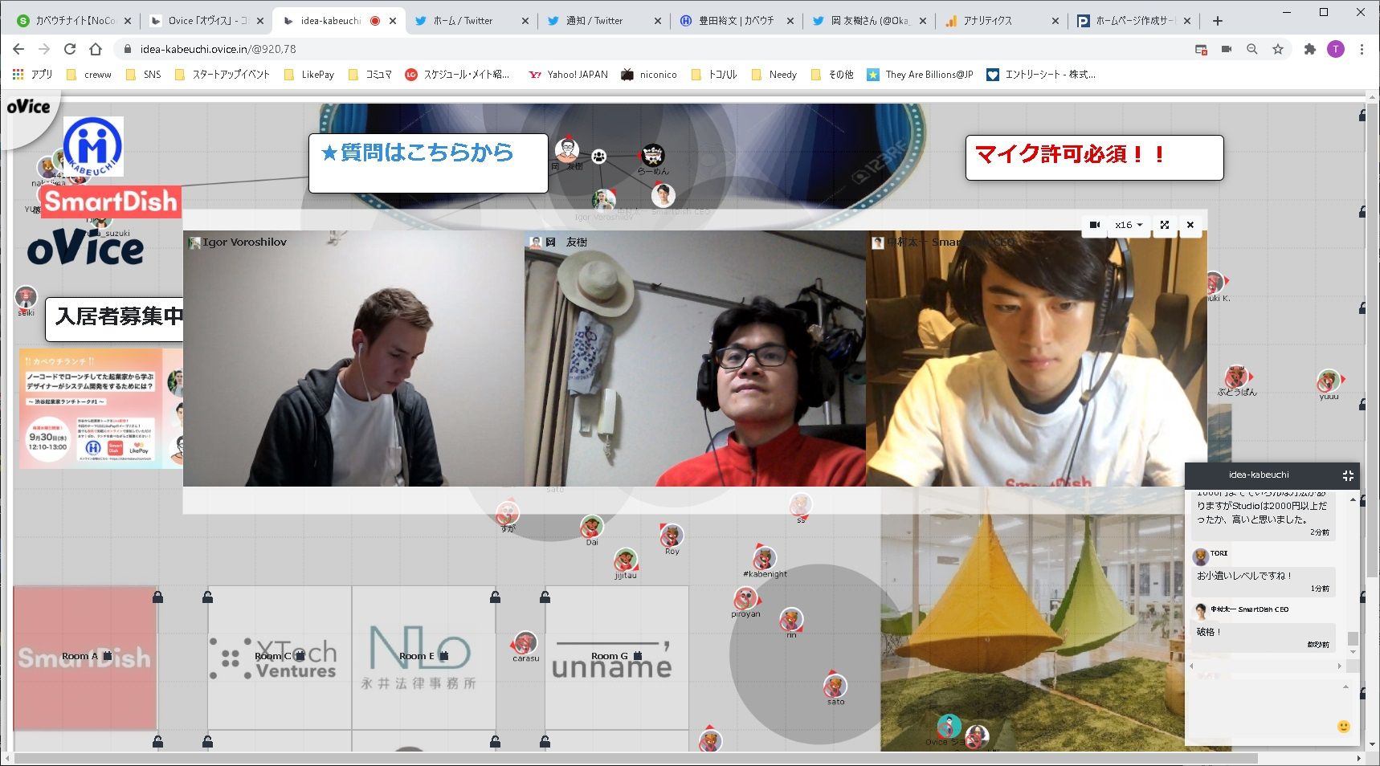Image resolution: width=1380 pixels, height=766 pixels.
Task: Click the chat panel vertical scrollbar thumb
Action: (x=1353, y=638)
